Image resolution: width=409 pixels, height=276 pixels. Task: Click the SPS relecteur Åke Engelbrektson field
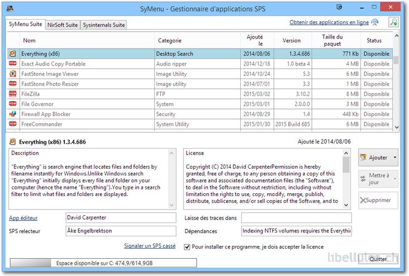(121, 231)
